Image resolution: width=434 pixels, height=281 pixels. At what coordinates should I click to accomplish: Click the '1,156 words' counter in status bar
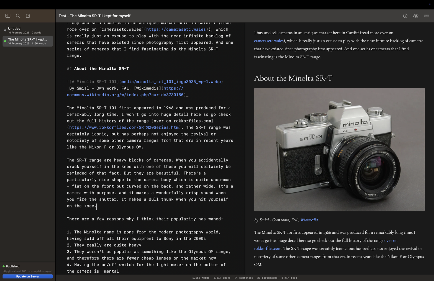[201, 278]
